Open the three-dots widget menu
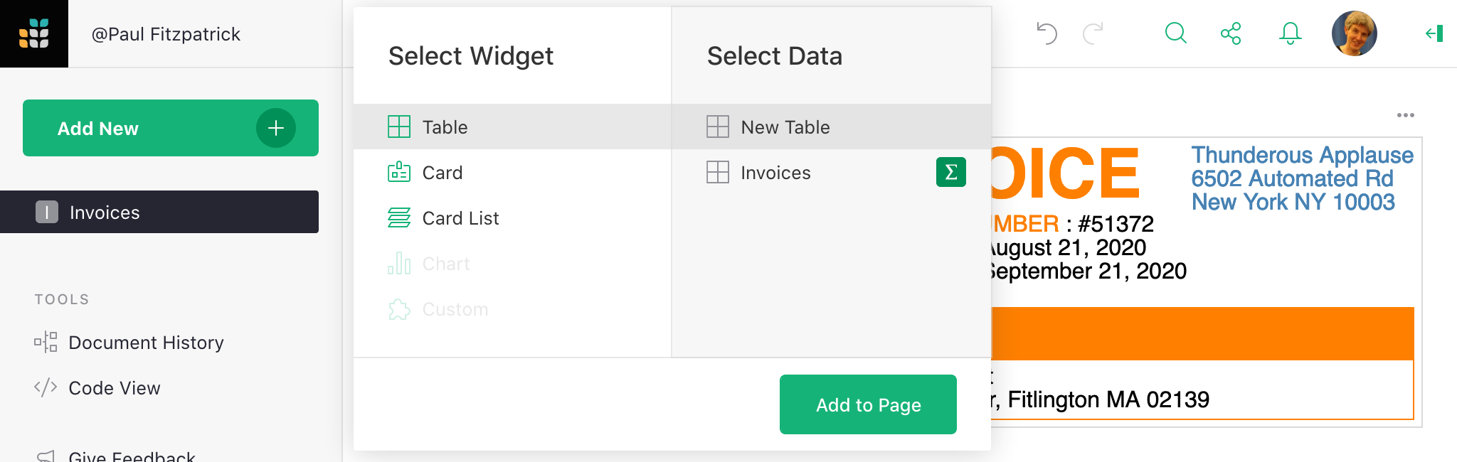The height and width of the screenshot is (462, 1457). tap(1405, 115)
